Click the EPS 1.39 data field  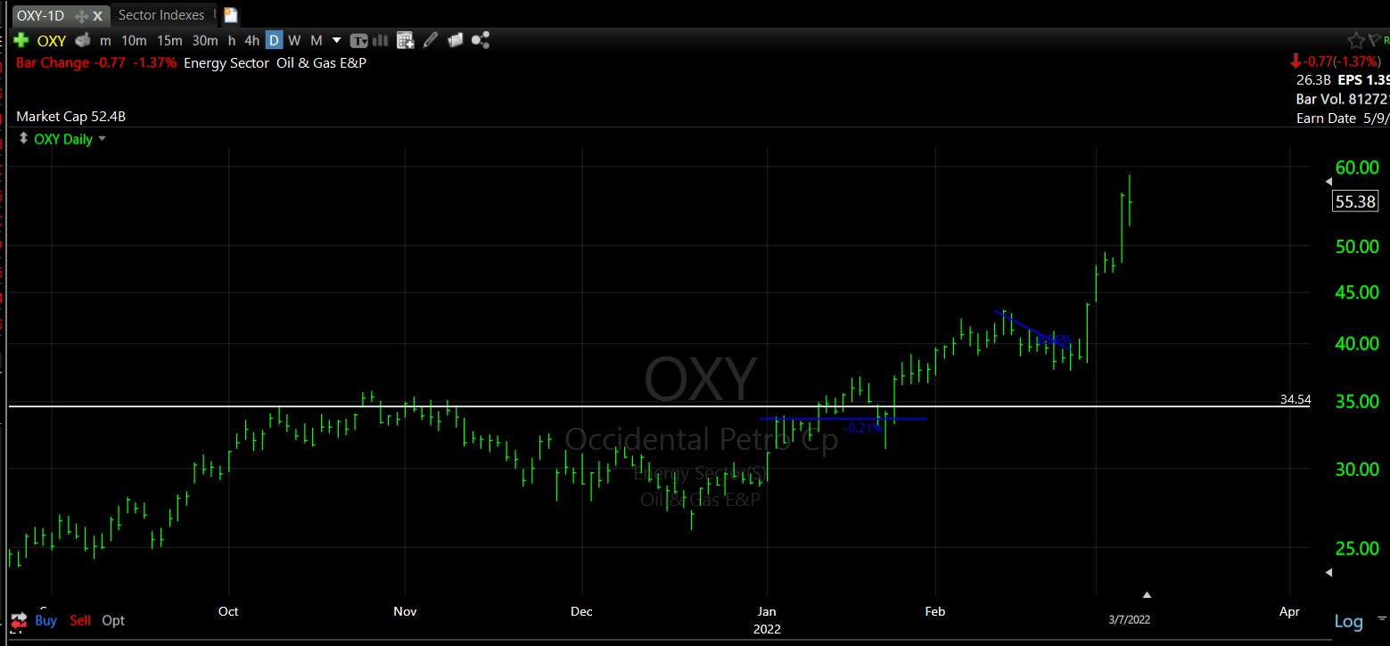coord(1363,79)
